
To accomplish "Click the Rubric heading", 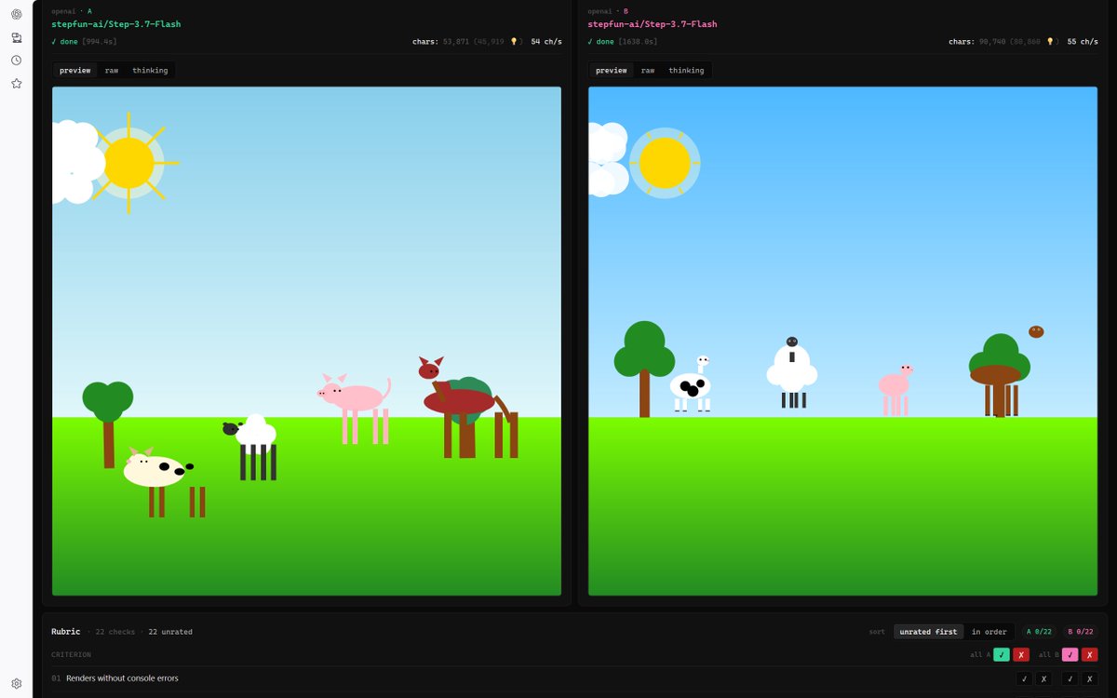I will pyautogui.click(x=65, y=632).
